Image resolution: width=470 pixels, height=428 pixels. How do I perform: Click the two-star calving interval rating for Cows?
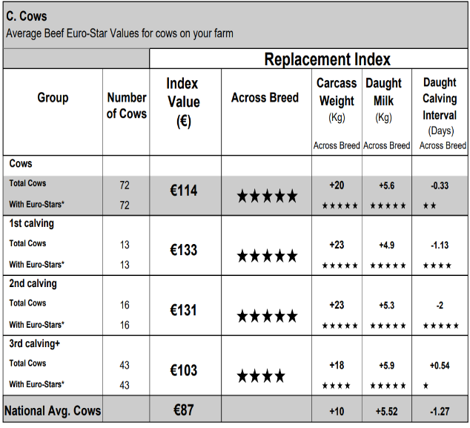coord(429,205)
